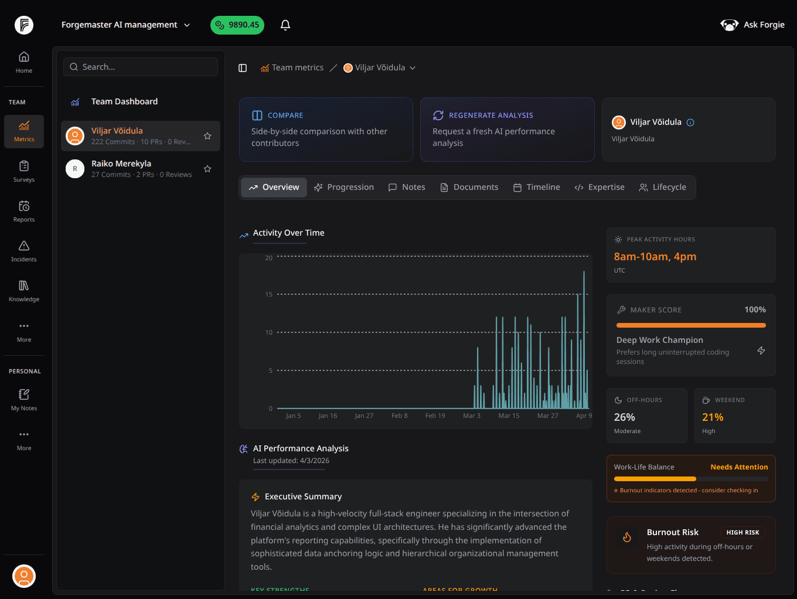This screenshot has width=797, height=599.
Task: Start a side-by-side Compare with other contributors
Action: pos(326,130)
